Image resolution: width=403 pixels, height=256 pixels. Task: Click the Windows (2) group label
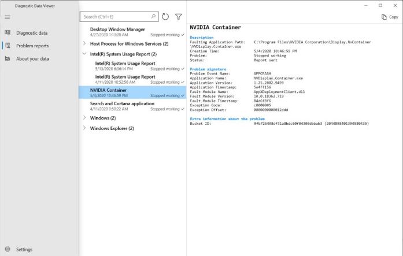point(103,118)
